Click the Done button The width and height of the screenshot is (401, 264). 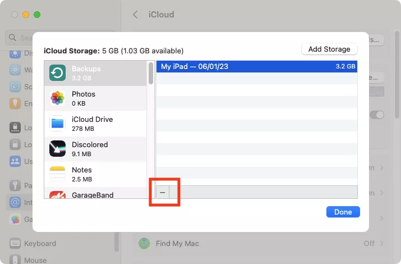[343, 212]
